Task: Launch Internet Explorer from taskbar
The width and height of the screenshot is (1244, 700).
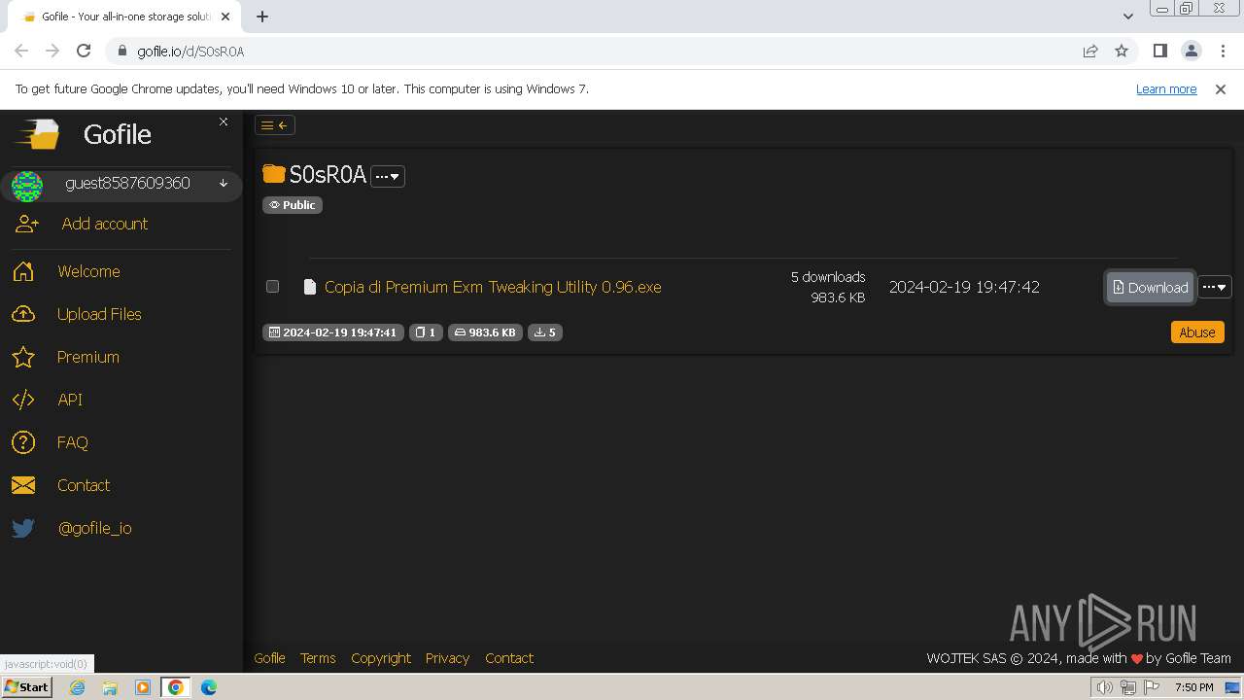Action: (x=77, y=687)
